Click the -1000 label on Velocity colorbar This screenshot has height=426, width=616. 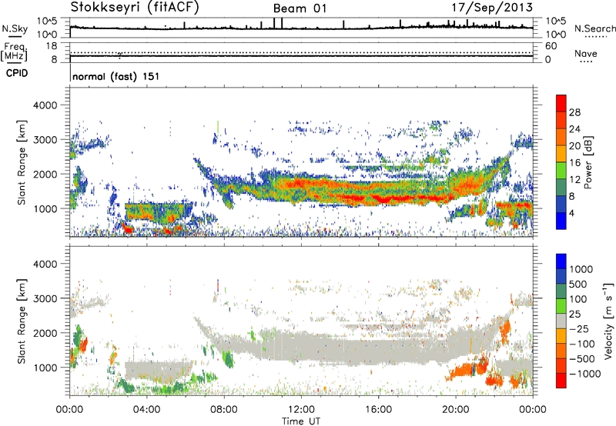point(585,374)
